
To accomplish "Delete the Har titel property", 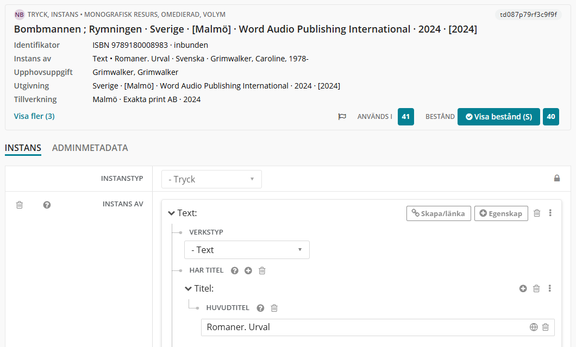I will tap(262, 270).
